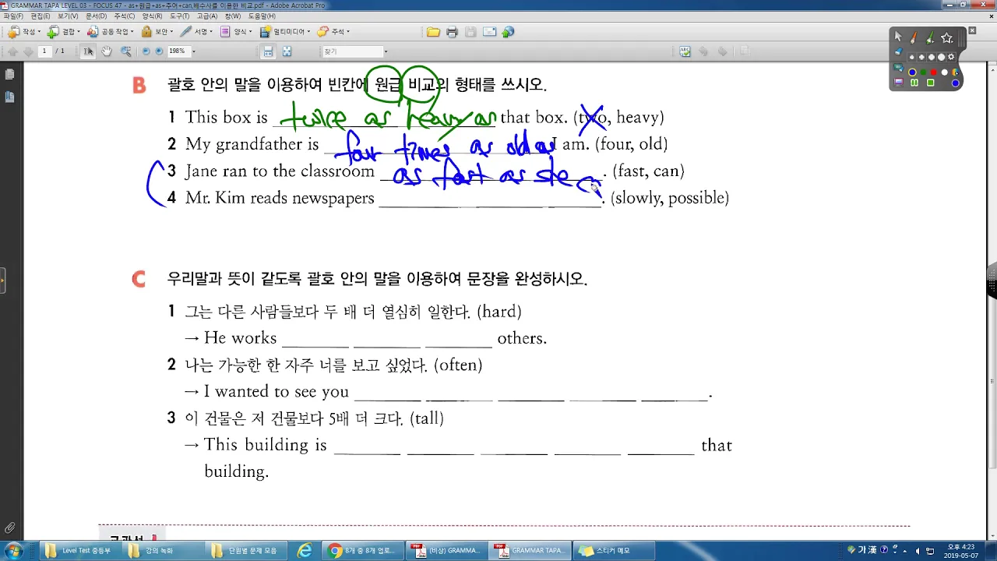Select the marquee zoom tool

pos(125,51)
